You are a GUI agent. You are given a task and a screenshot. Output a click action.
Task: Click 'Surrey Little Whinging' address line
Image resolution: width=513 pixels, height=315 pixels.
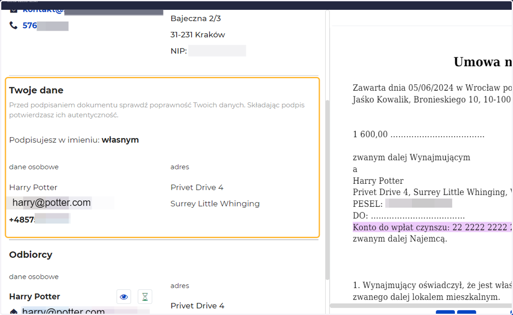pos(215,203)
